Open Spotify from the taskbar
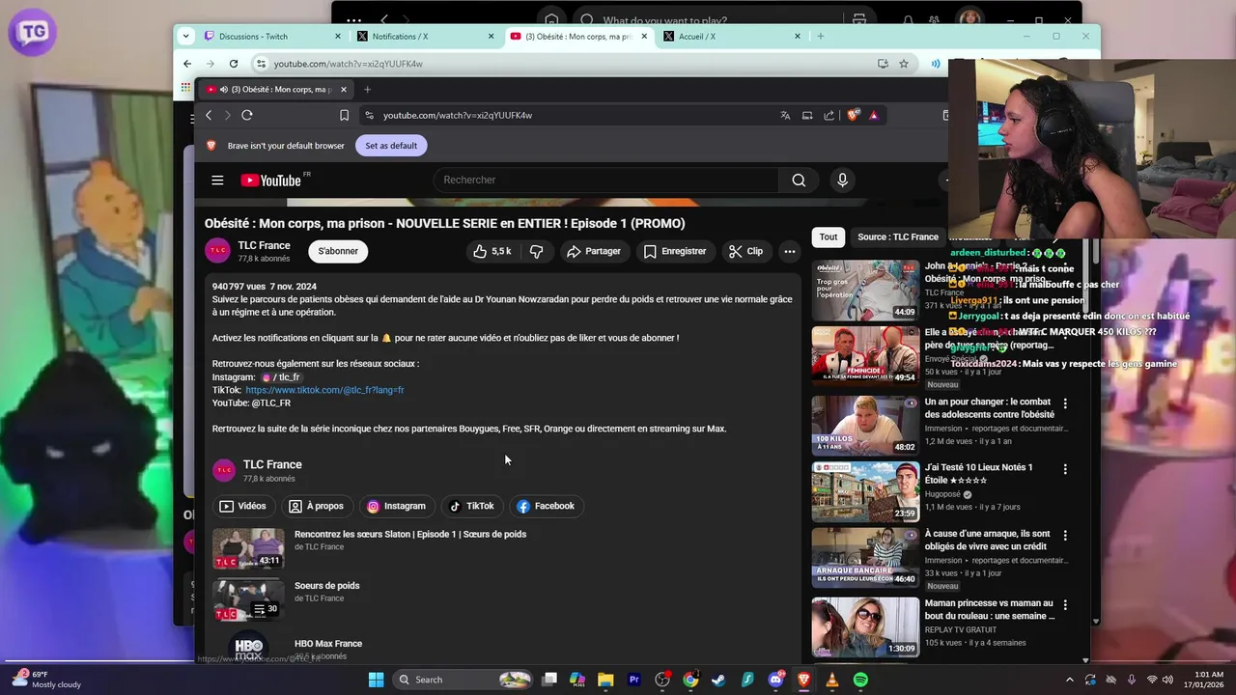 tap(860, 680)
